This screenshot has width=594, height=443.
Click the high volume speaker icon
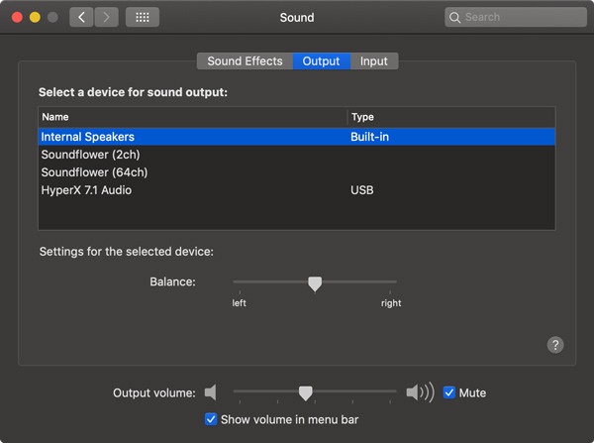tap(420, 392)
